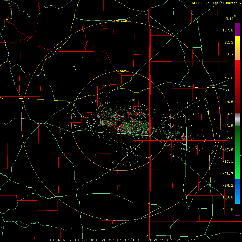Screen dimensions: 242x242
Task: Click the green segment of the color bar
Action: coord(237,153)
